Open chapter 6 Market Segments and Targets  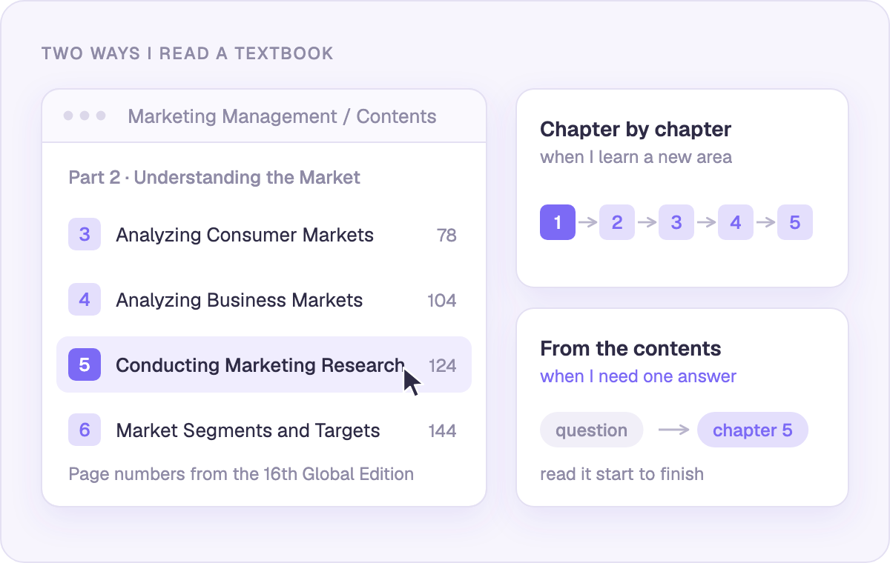pos(264,431)
